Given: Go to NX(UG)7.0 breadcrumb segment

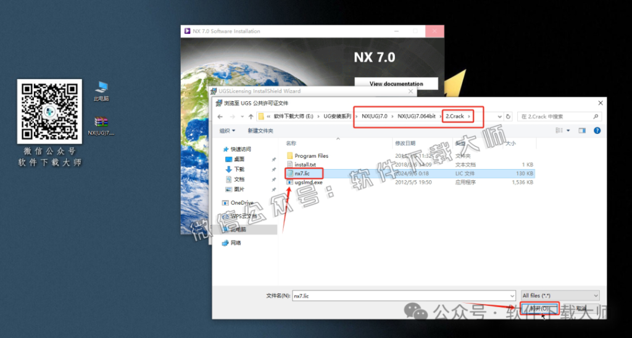Looking at the screenshot, I should pyautogui.click(x=374, y=117).
